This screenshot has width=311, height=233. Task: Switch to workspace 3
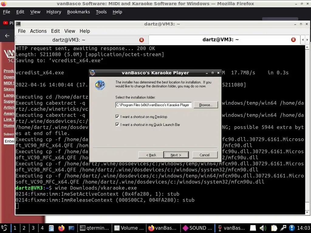[x=33, y=228]
